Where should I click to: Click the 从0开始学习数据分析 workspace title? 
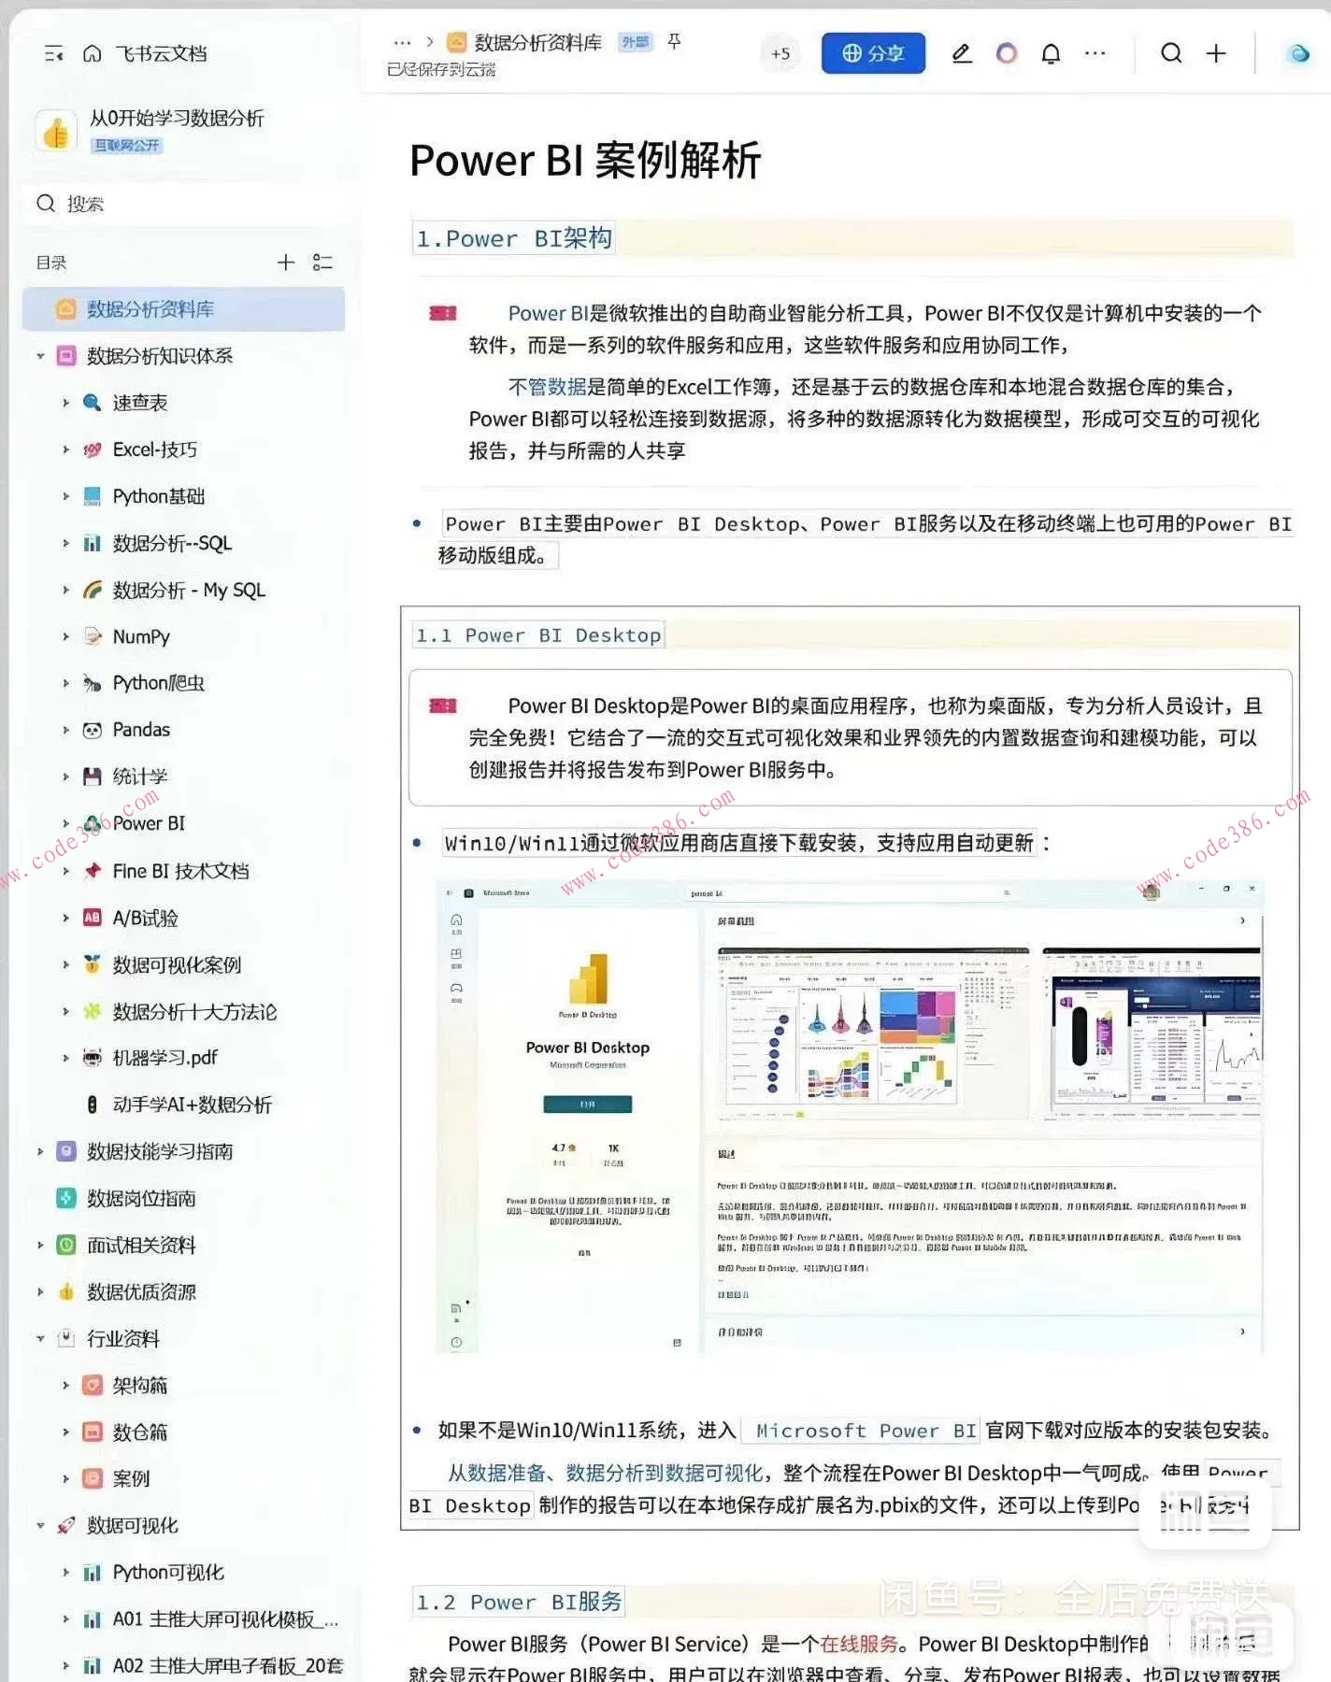[177, 118]
